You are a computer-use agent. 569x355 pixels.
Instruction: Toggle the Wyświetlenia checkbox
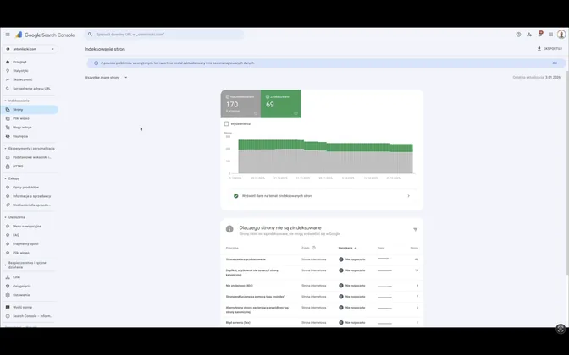tap(226, 124)
